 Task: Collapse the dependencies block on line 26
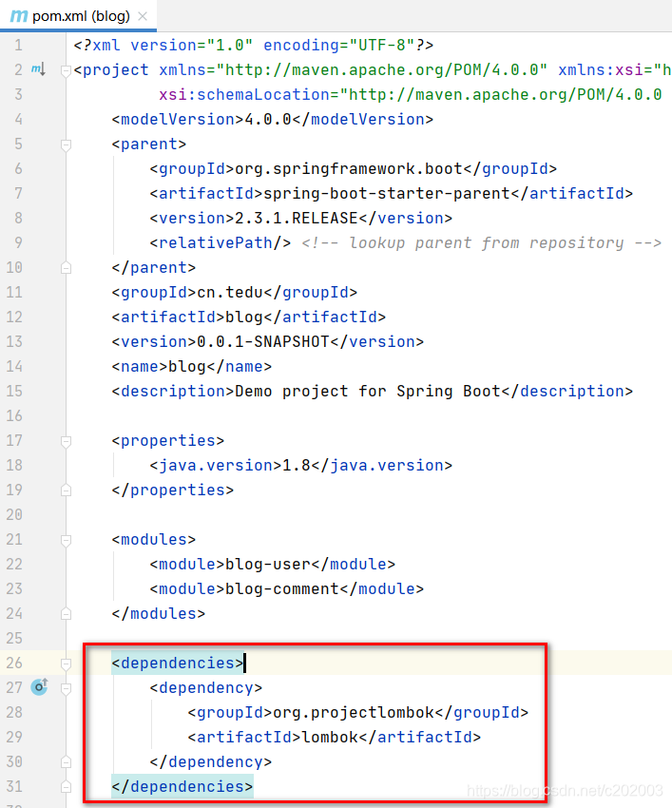click(x=66, y=664)
